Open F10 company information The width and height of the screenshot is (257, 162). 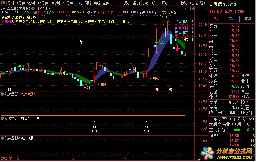click(175, 3)
